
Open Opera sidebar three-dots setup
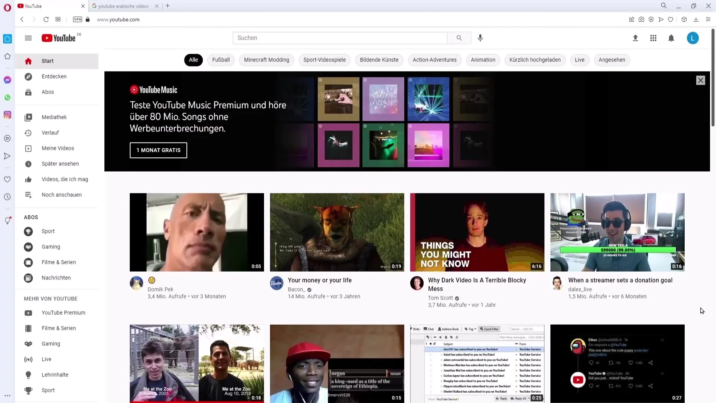(7, 396)
